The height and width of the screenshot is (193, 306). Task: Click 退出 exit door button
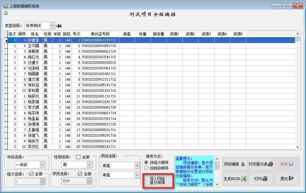click(287, 179)
